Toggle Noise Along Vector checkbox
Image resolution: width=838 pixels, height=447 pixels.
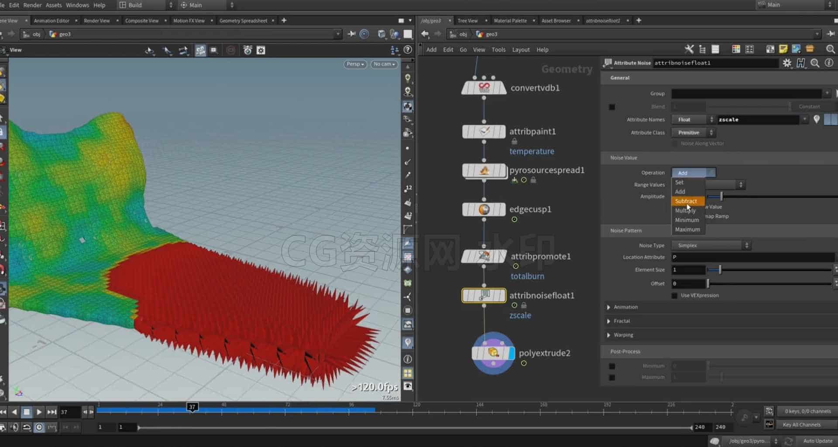(675, 143)
